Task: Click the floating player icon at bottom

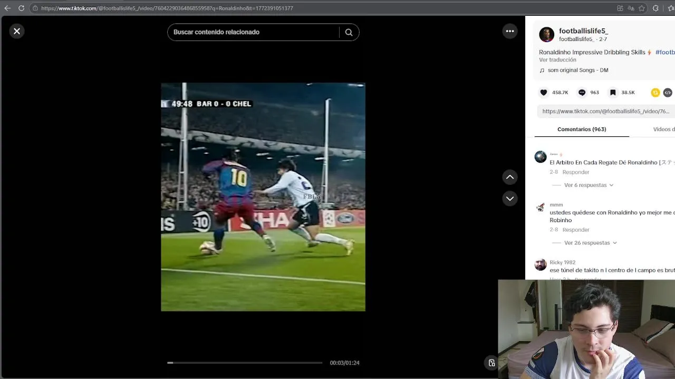Action: [x=491, y=363]
